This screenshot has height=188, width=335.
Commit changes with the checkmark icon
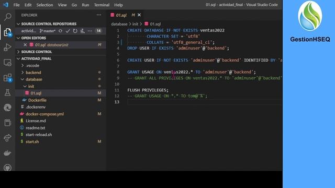68,31
